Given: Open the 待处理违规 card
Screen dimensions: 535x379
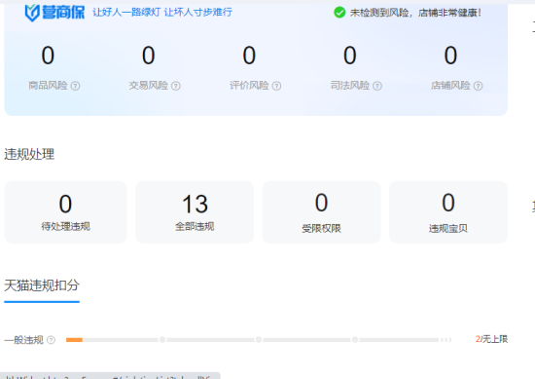Looking at the screenshot, I should click(x=65, y=212).
